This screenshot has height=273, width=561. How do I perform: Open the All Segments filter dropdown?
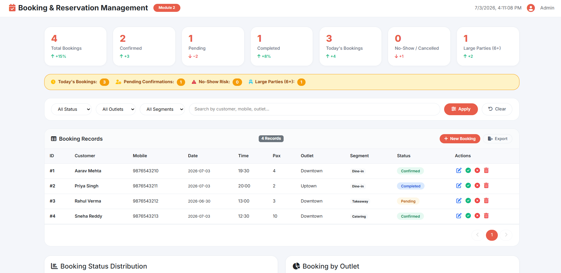point(162,109)
